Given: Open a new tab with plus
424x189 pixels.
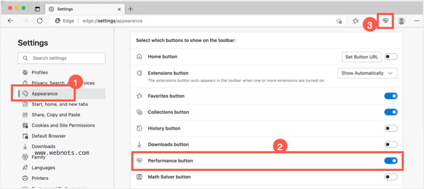Looking at the screenshot, I should [x=131, y=9].
